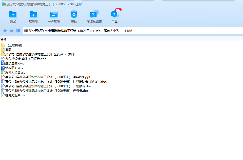The width and height of the screenshot is (243, 160).
Task: Click folder icon of 截图
Action: (x=3, y=50)
